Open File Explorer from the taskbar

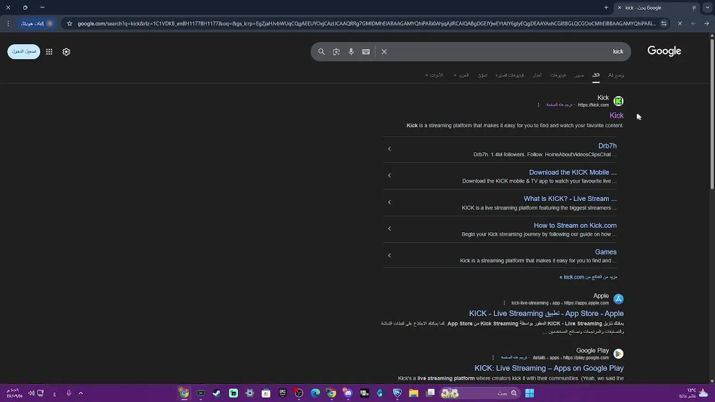point(414,393)
